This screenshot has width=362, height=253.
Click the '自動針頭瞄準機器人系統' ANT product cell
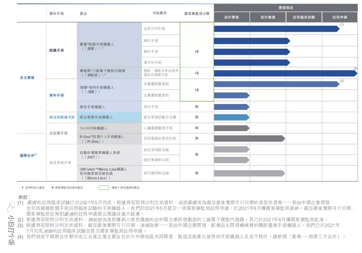point(109,155)
